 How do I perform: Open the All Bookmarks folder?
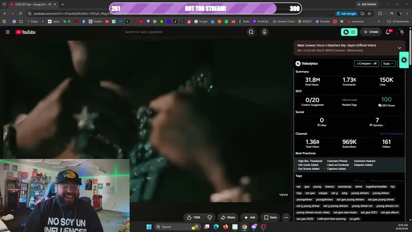(398, 22)
